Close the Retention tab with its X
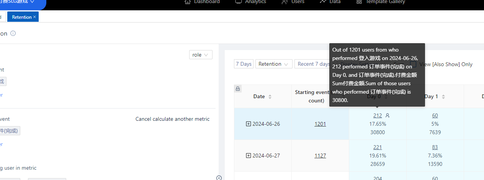The image size is (484, 180). click(x=34, y=17)
